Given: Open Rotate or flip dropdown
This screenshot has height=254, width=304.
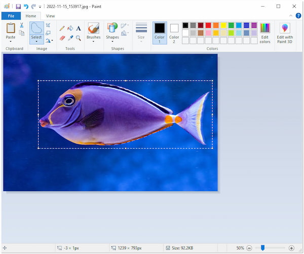Looking at the screenshot, I should coord(49,41).
